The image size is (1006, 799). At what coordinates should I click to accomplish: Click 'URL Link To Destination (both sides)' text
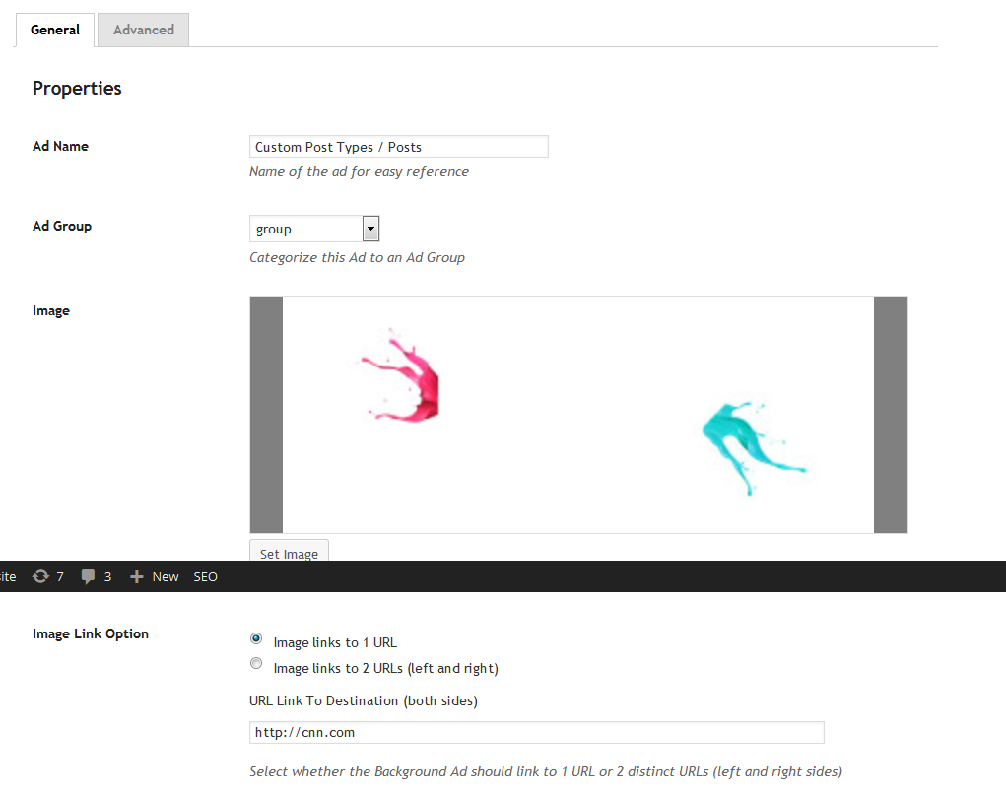tap(364, 700)
